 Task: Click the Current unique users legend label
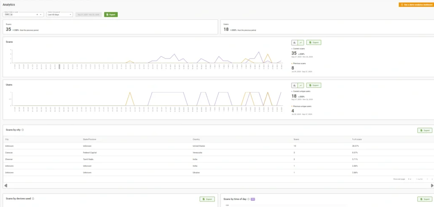pos(301,91)
